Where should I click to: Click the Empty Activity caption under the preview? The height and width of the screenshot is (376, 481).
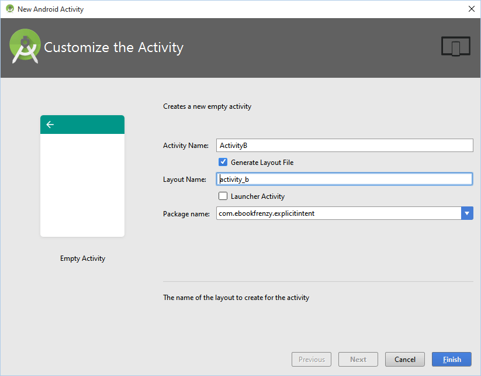pos(82,258)
